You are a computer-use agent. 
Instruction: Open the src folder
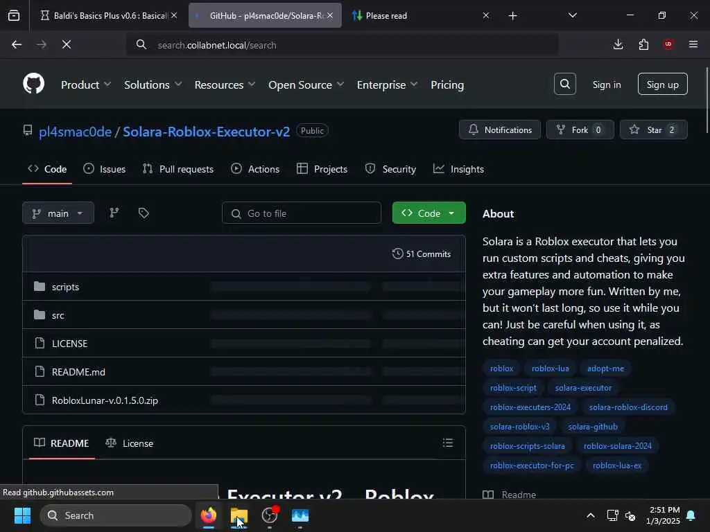58,315
